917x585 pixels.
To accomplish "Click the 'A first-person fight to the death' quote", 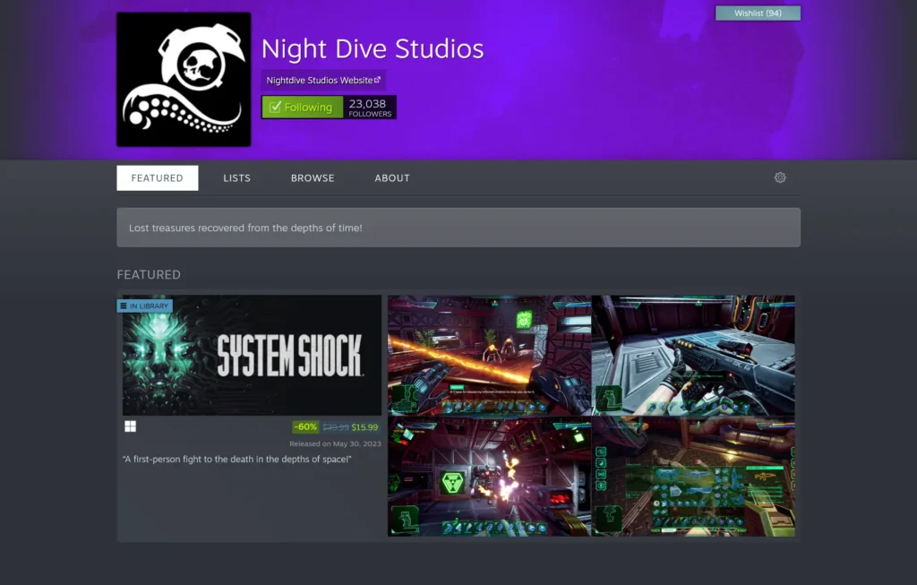I will tap(236, 460).
